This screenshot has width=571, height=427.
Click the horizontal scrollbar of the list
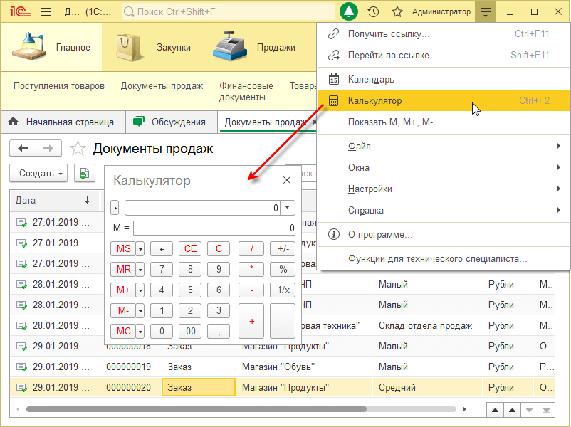click(197, 409)
